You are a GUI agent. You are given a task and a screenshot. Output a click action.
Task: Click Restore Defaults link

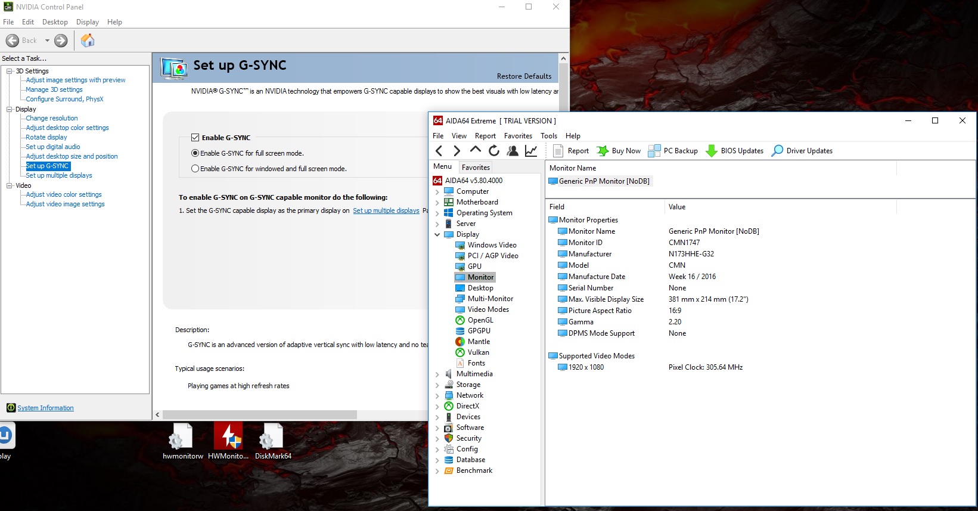pyautogui.click(x=524, y=76)
